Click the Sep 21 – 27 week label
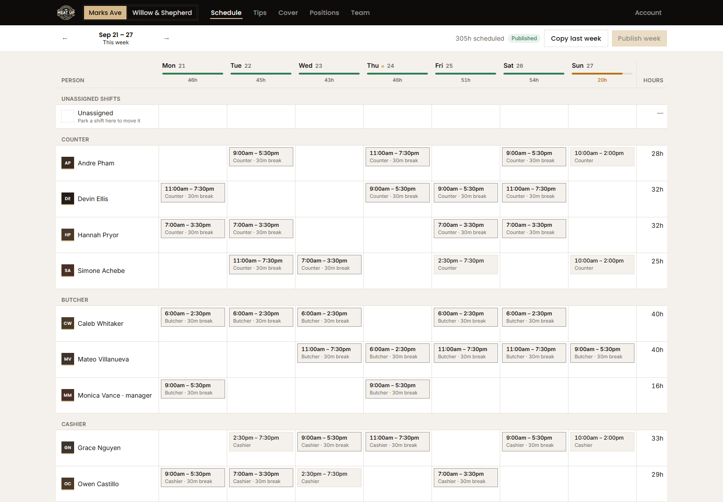723x502 pixels. pyautogui.click(x=116, y=35)
